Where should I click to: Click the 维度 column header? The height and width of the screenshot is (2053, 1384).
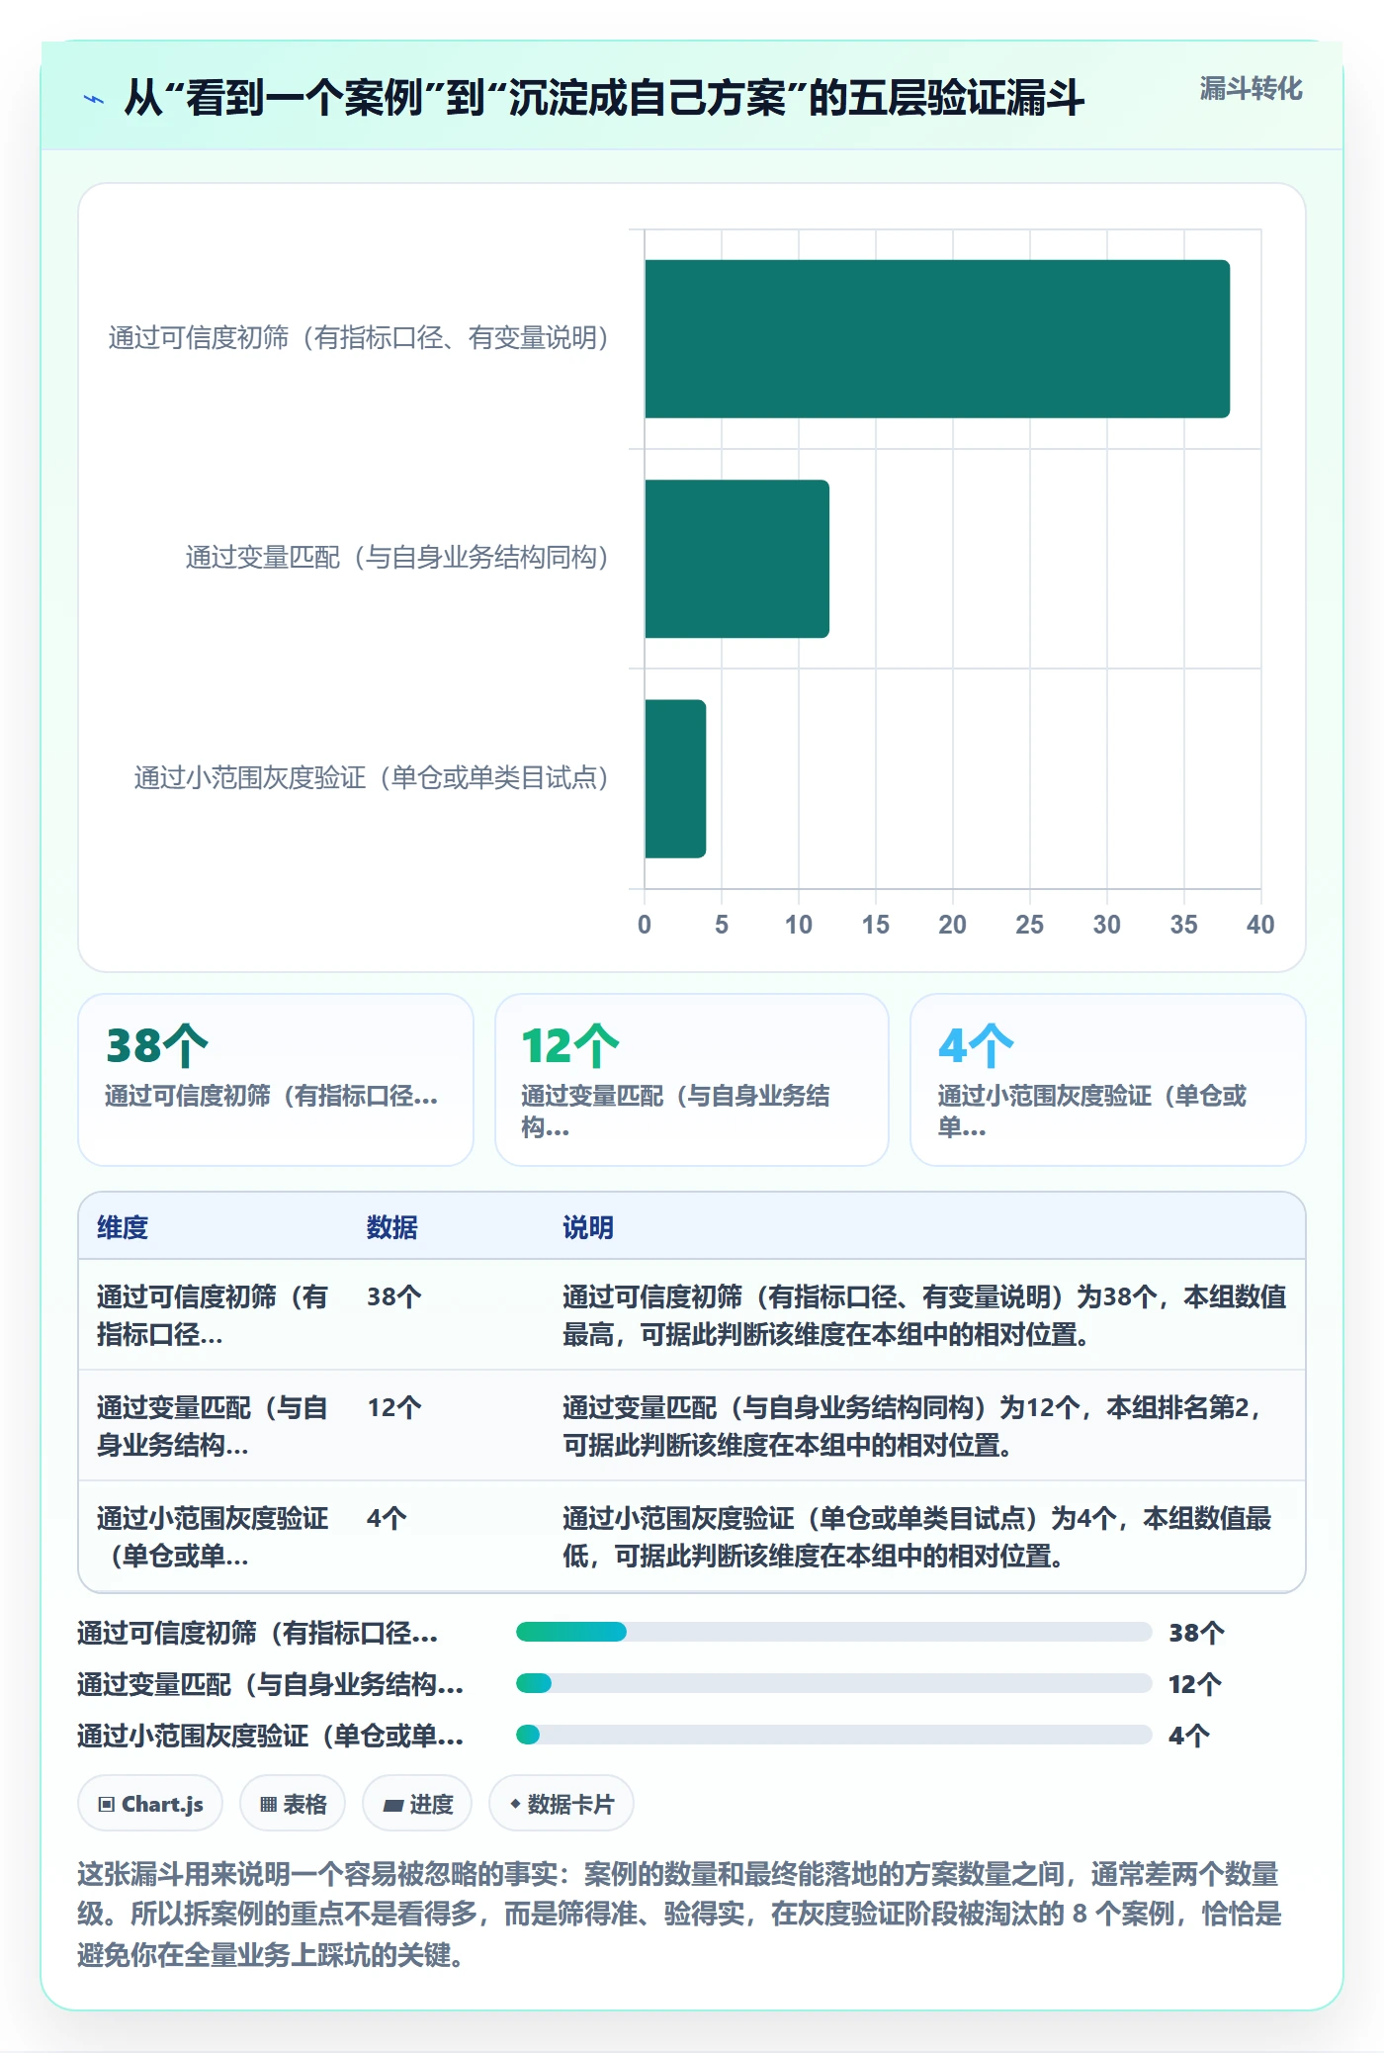123,1227
